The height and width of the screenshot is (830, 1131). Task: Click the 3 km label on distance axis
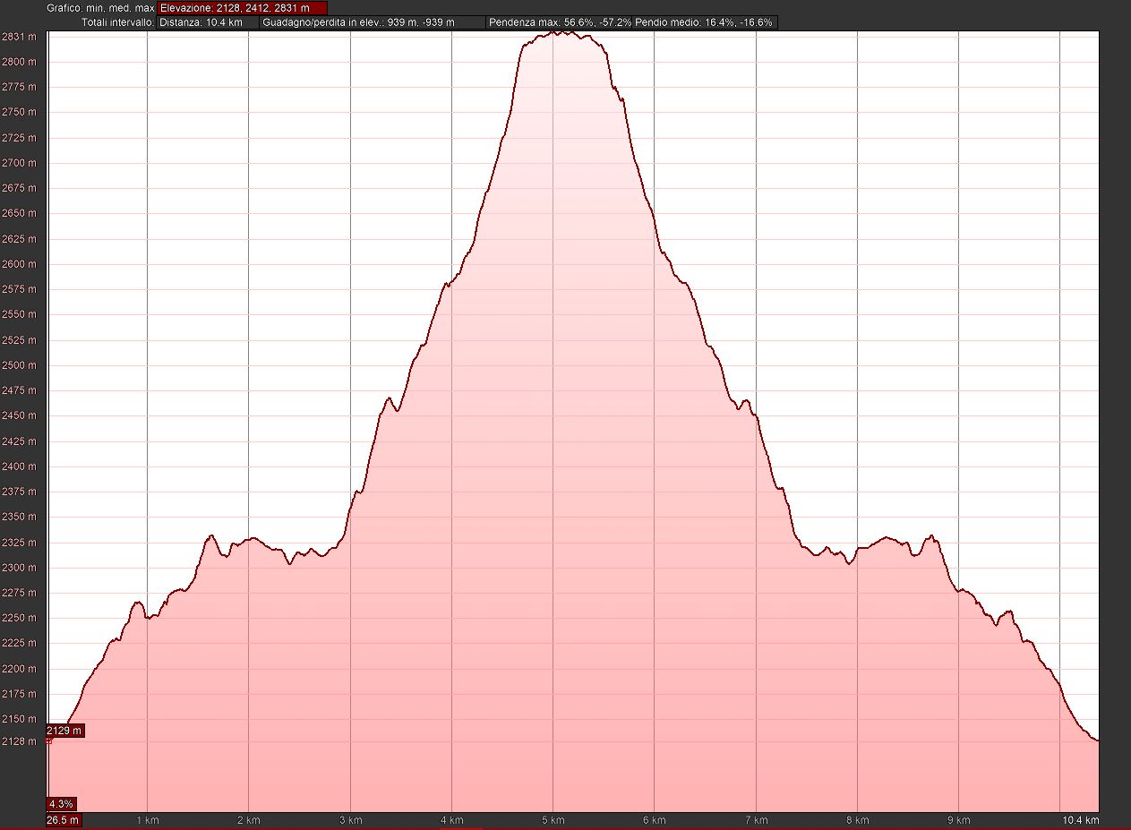350,820
